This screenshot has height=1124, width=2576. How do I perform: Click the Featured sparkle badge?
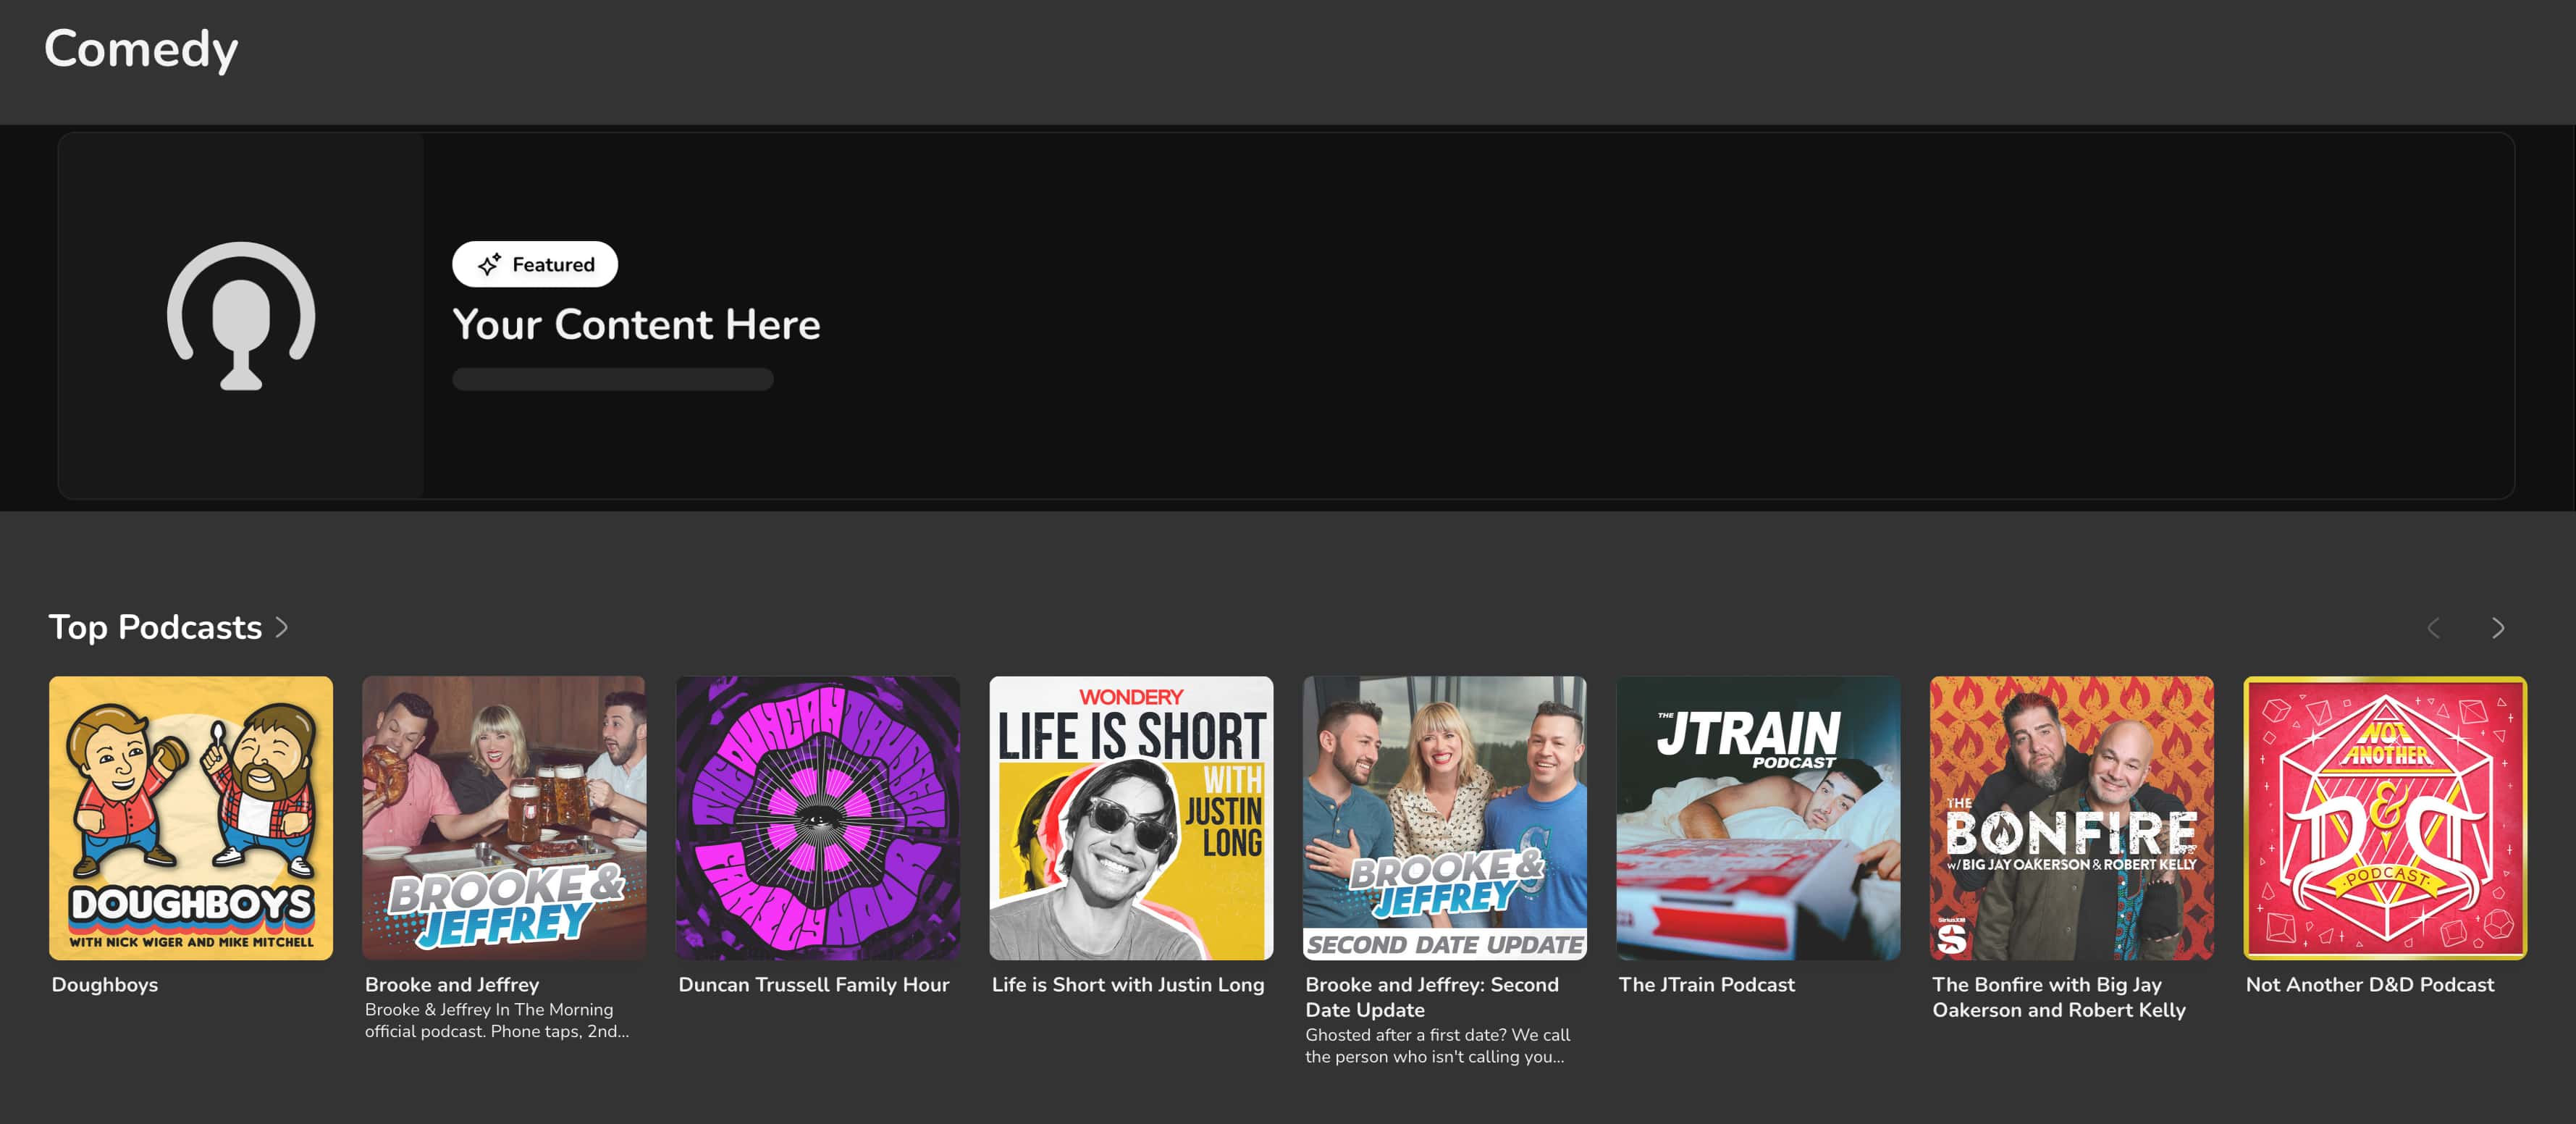click(535, 264)
